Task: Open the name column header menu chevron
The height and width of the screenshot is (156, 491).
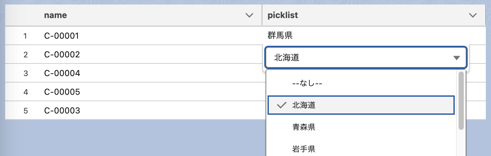Action: click(x=249, y=15)
